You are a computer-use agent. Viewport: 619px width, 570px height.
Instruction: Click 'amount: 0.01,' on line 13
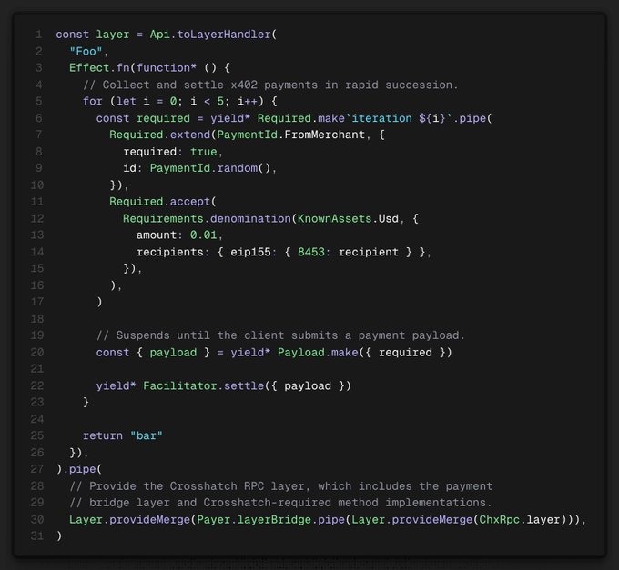(179, 235)
